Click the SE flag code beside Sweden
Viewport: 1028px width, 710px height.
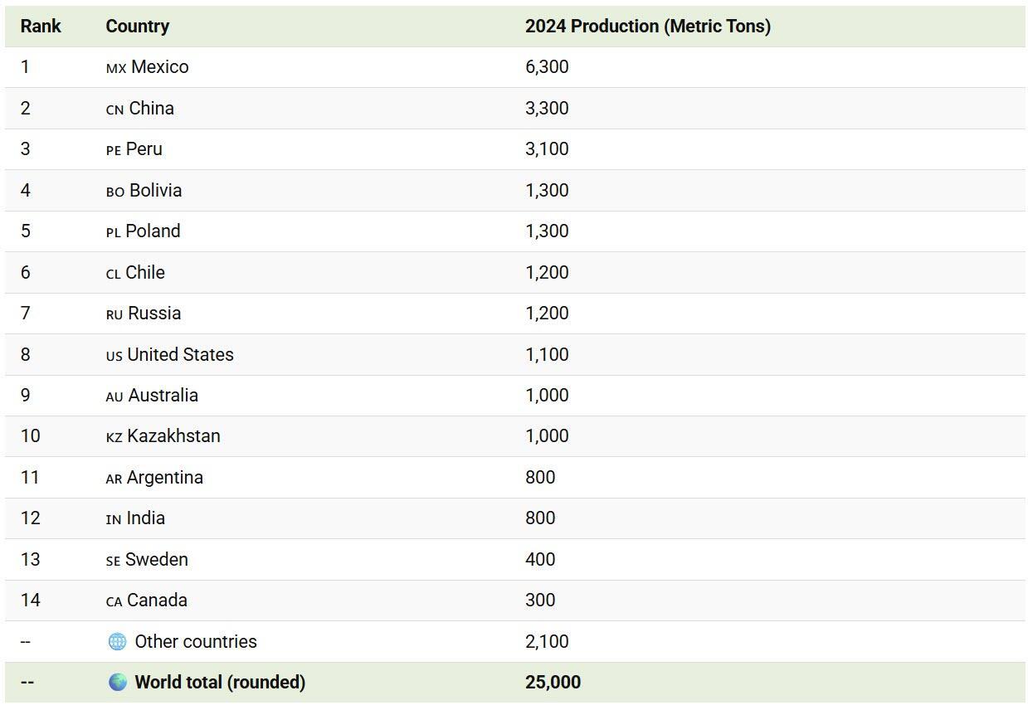click(113, 561)
